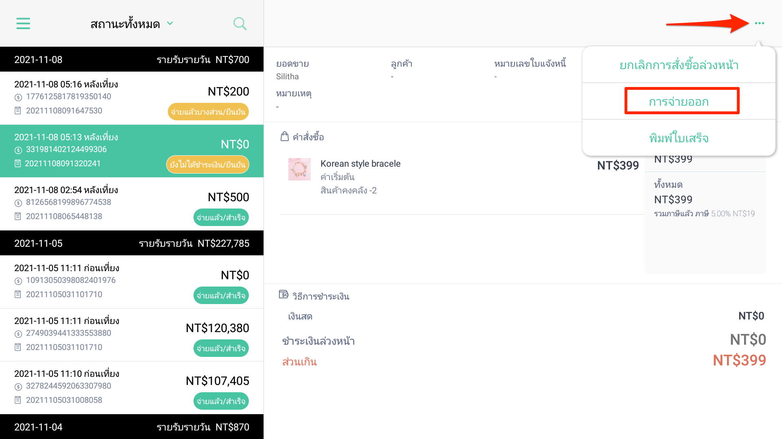Click the Korean style bracelet thumbnail
The width and height of the screenshot is (782, 439).
point(299,170)
